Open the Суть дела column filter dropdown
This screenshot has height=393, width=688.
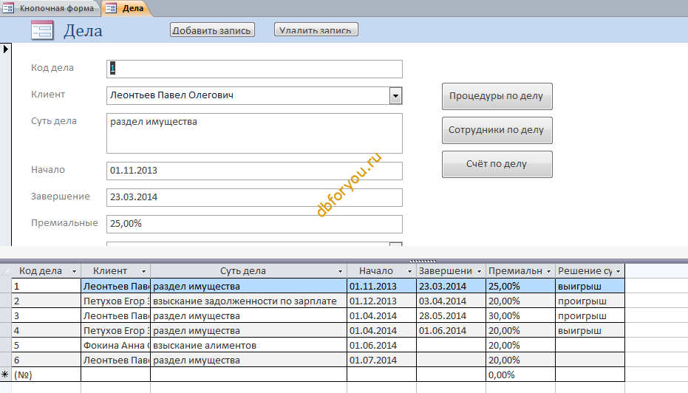[x=340, y=272]
